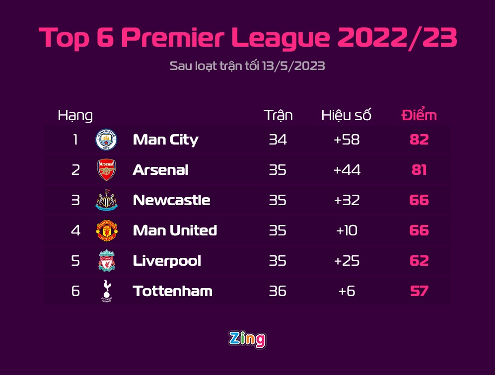Click the Newcastle team name
This screenshot has width=495, height=375.
pos(171,201)
